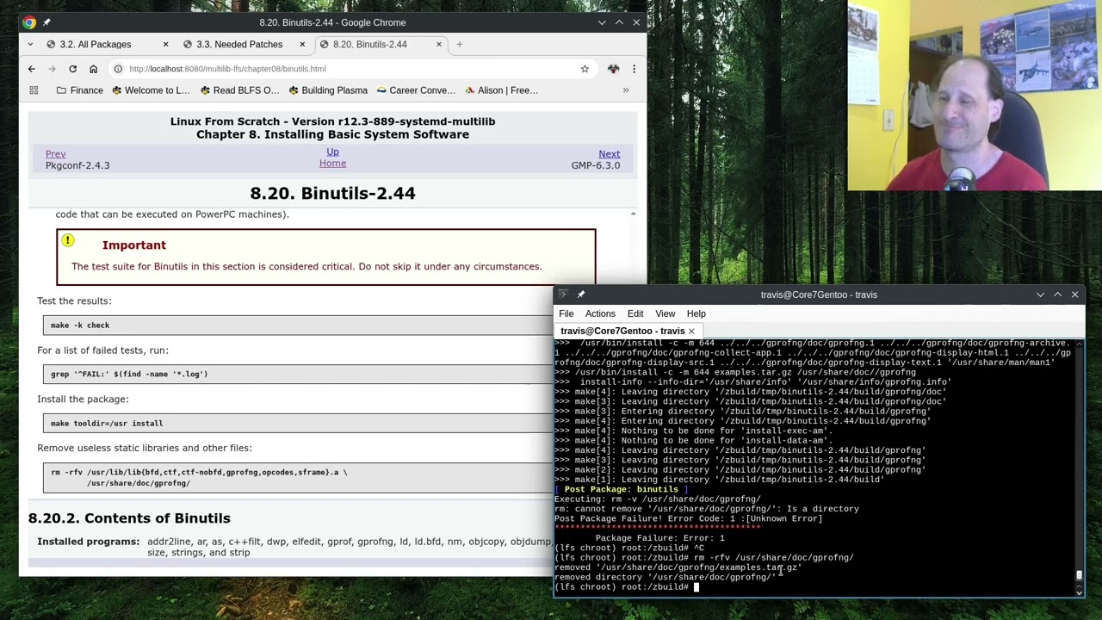Click the grep FAIL command text
The image size is (1102, 620).
(x=129, y=374)
